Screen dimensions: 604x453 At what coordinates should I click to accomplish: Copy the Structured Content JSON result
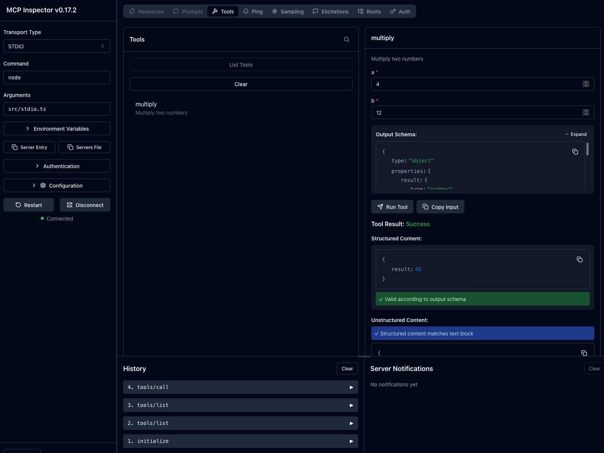(x=579, y=259)
